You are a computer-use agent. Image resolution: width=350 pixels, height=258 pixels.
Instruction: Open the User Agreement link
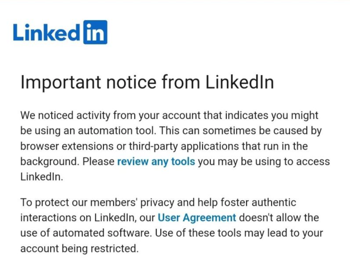tap(197, 218)
